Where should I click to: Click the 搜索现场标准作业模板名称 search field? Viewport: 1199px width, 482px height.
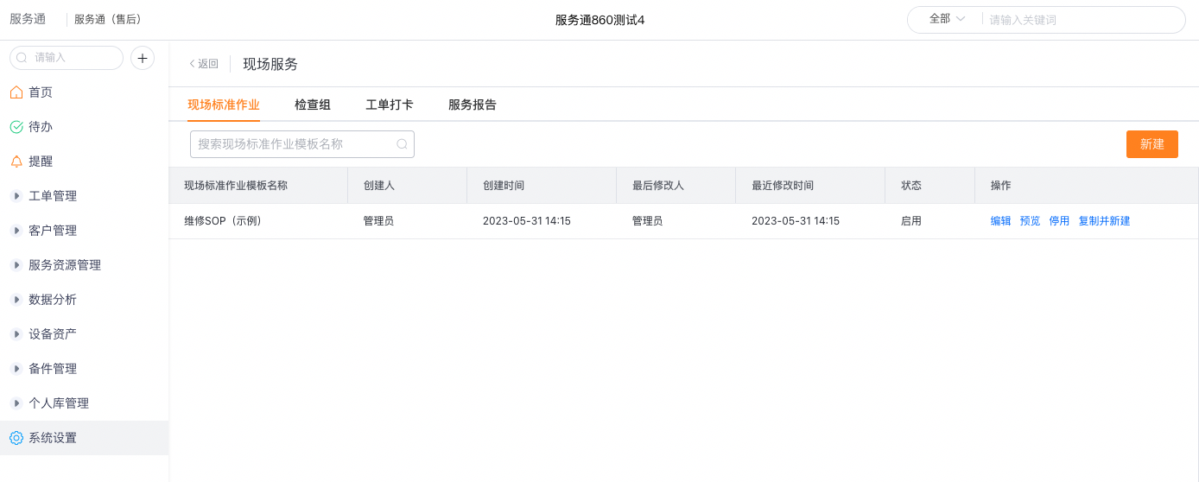(302, 144)
